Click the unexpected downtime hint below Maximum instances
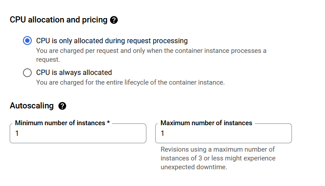Image resolution: width=325 pixels, height=186 pixels. 218,158
